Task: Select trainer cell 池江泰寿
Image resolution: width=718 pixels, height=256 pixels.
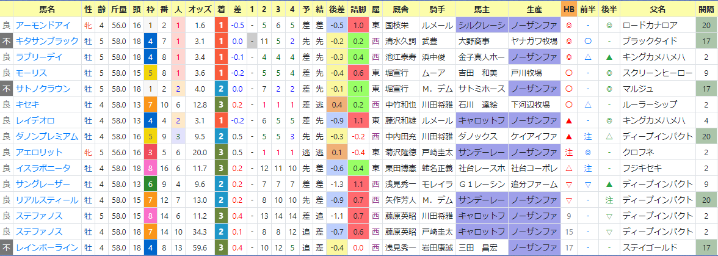Action: click(x=401, y=57)
